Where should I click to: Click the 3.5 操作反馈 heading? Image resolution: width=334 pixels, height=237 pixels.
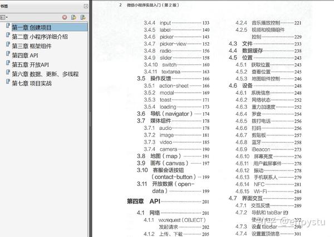[x=173, y=79]
